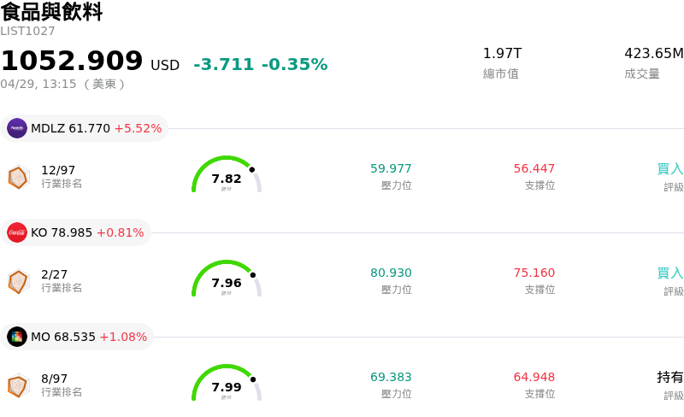The image size is (684, 417).
Task: Click the 買入 rating for MDLZ
Action: click(670, 169)
